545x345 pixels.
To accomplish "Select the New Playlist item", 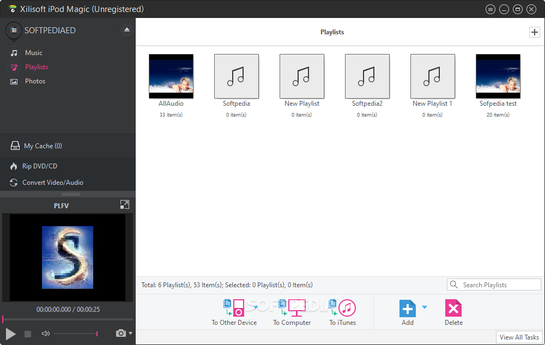I will [x=302, y=76].
